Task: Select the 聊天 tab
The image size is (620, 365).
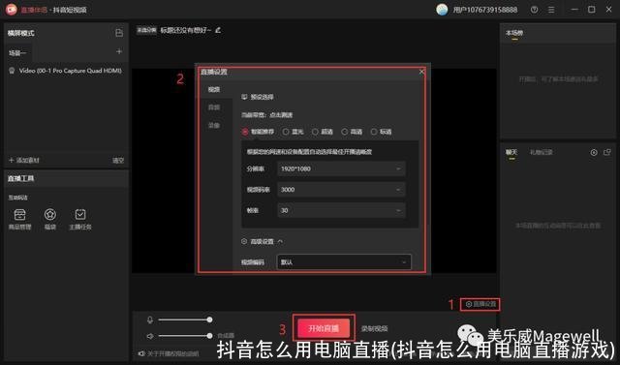Action: coord(511,152)
